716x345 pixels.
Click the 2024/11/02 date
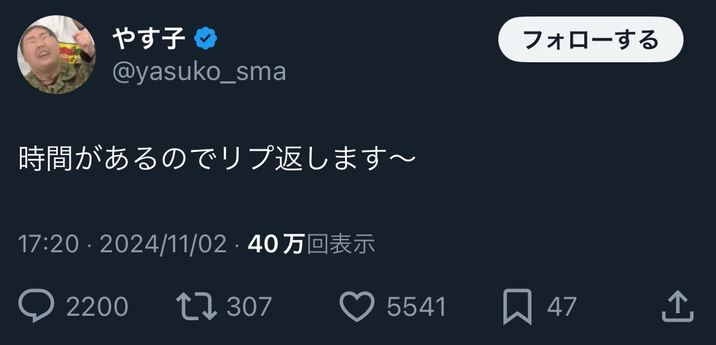[163, 244]
